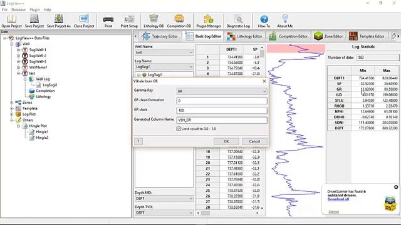Open the Plugin menu
Viewport: 401px width, 225px height.
(34, 10)
